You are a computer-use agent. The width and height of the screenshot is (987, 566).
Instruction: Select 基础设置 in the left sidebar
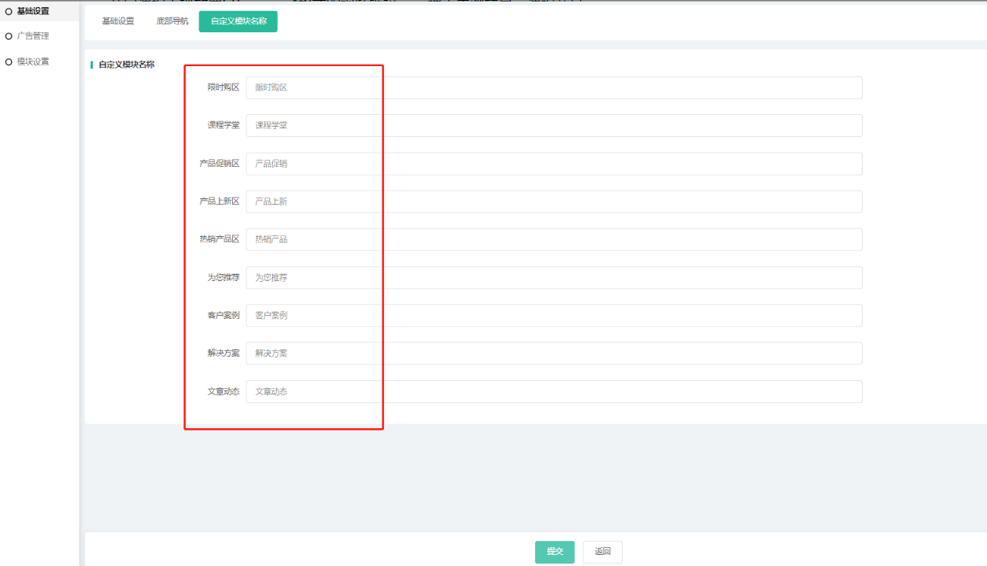pos(33,11)
